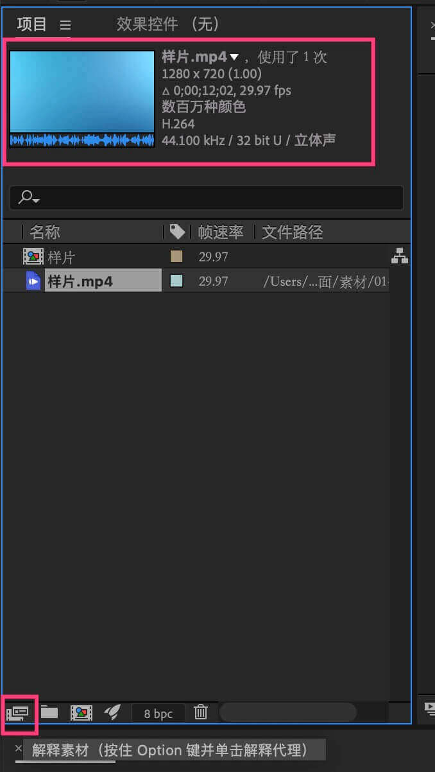This screenshot has height=772, width=435.
Task: Select the 项目 panel tab
Action: click(32, 24)
